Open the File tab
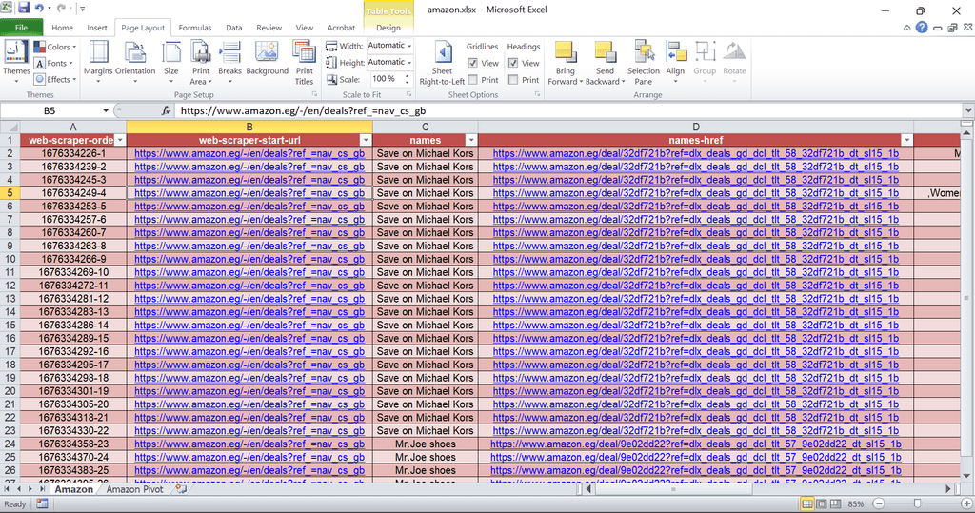The height and width of the screenshot is (513, 975). coord(22,28)
